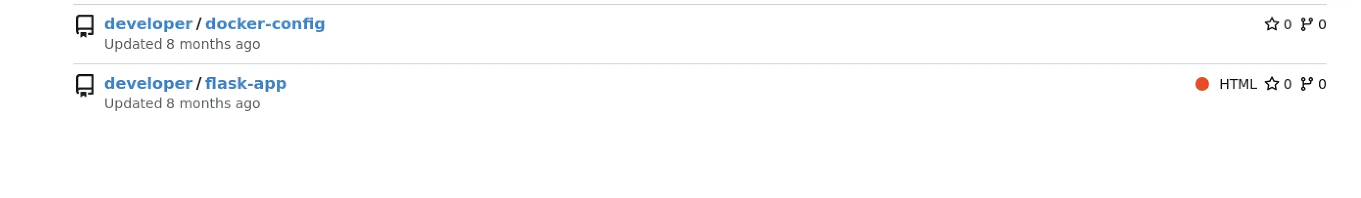
Task: Click the fork icon on flask-app row
Action: click(x=1306, y=84)
